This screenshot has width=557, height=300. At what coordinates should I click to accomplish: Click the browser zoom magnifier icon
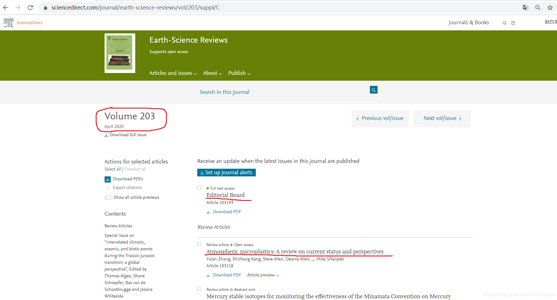tap(538, 8)
